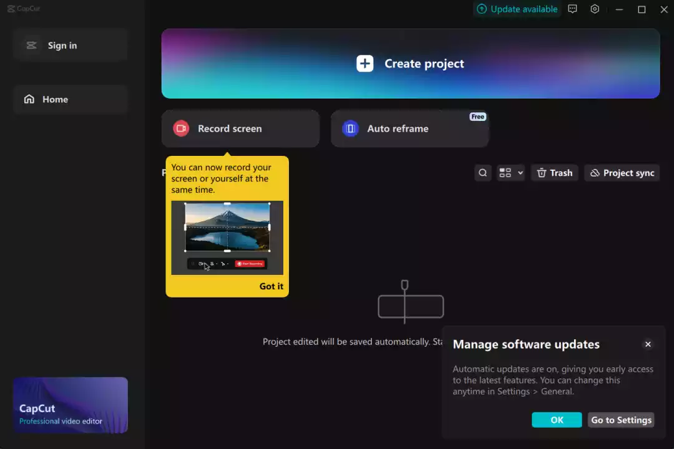Click Project sync button

pyautogui.click(x=622, y=173)
